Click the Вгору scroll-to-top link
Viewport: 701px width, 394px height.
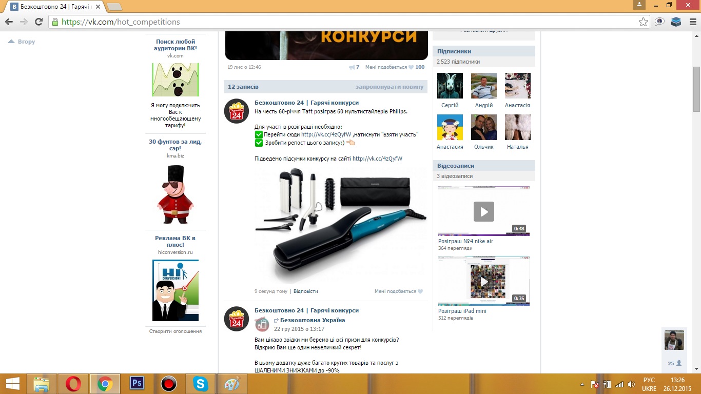(22, 42)
